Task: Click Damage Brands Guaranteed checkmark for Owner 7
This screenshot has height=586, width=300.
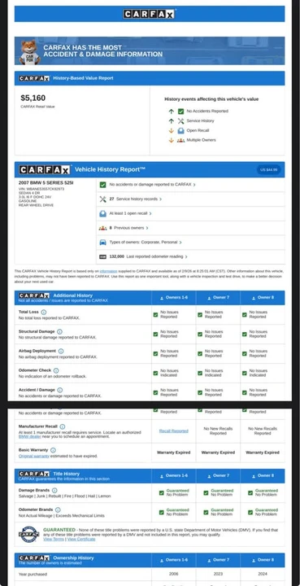Action: point(206,493)
